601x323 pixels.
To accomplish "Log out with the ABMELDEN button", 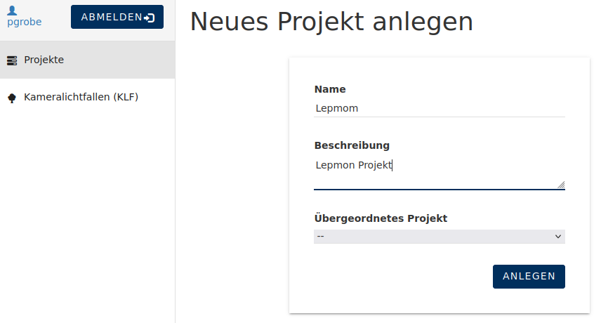I will tap(117, 17).
